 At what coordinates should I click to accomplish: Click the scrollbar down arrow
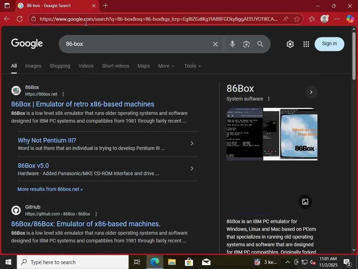click(354, 250)
